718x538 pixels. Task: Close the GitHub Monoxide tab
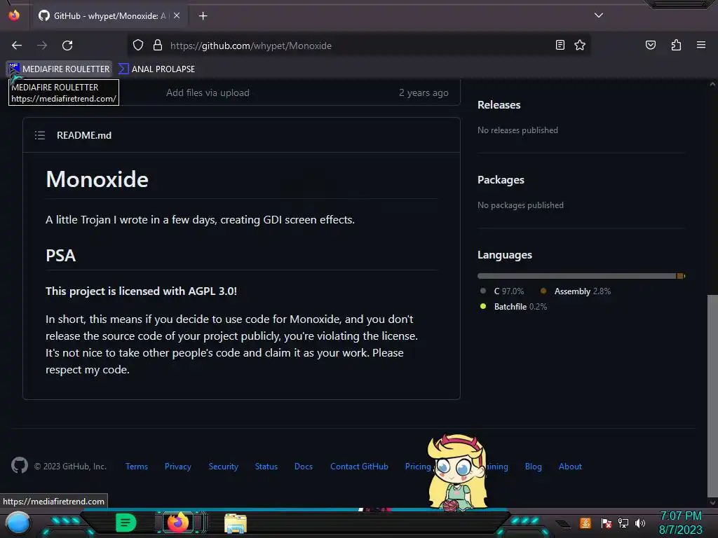[x=177, y=15]
